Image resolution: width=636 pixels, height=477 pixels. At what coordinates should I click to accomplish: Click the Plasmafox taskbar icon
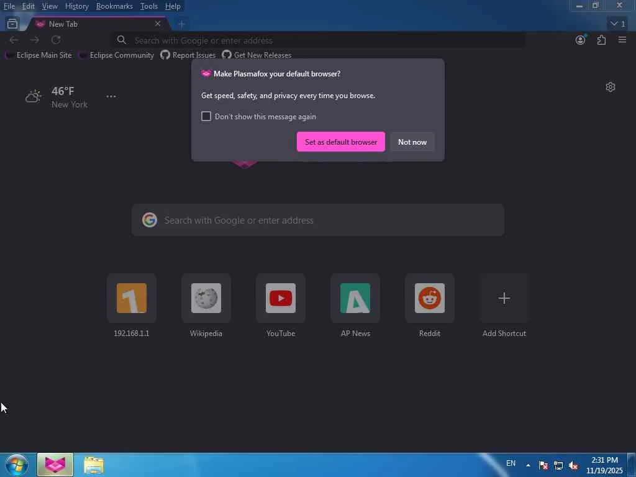coord(55,465)
